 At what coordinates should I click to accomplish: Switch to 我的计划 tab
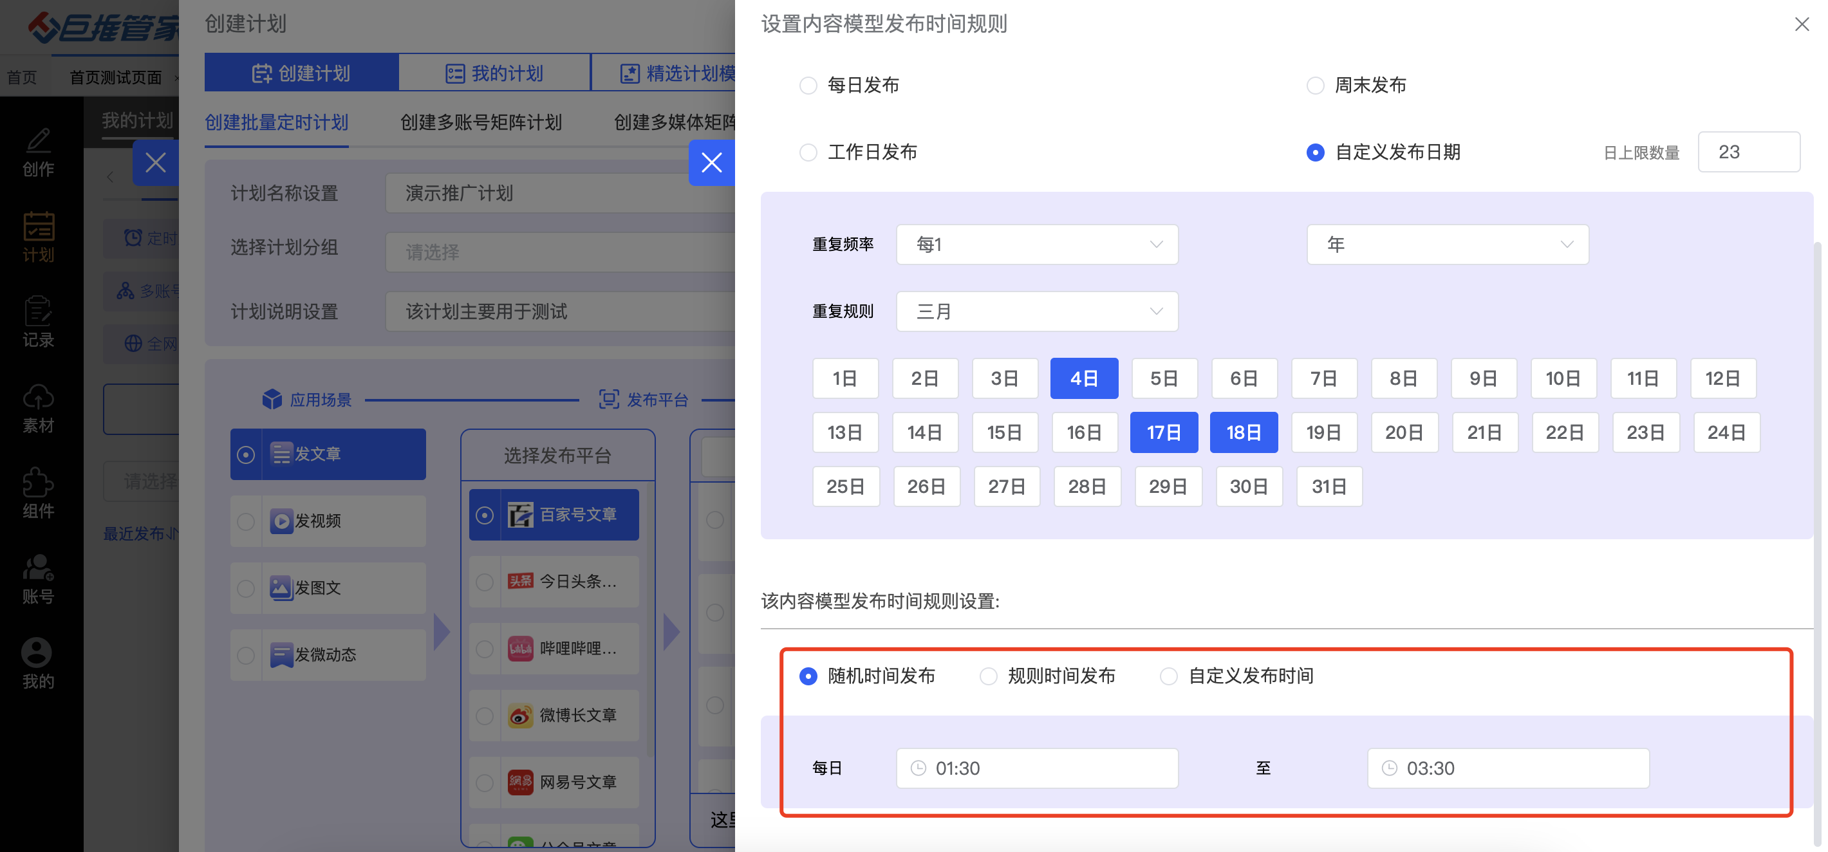pyautogui.click(x=494, y=71)
